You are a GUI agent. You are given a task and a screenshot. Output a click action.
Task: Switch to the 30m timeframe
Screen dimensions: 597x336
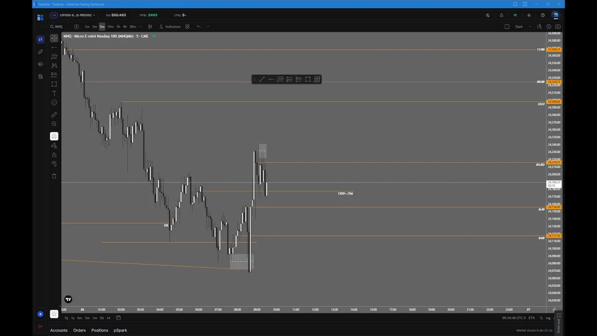(x=132, y=27)
